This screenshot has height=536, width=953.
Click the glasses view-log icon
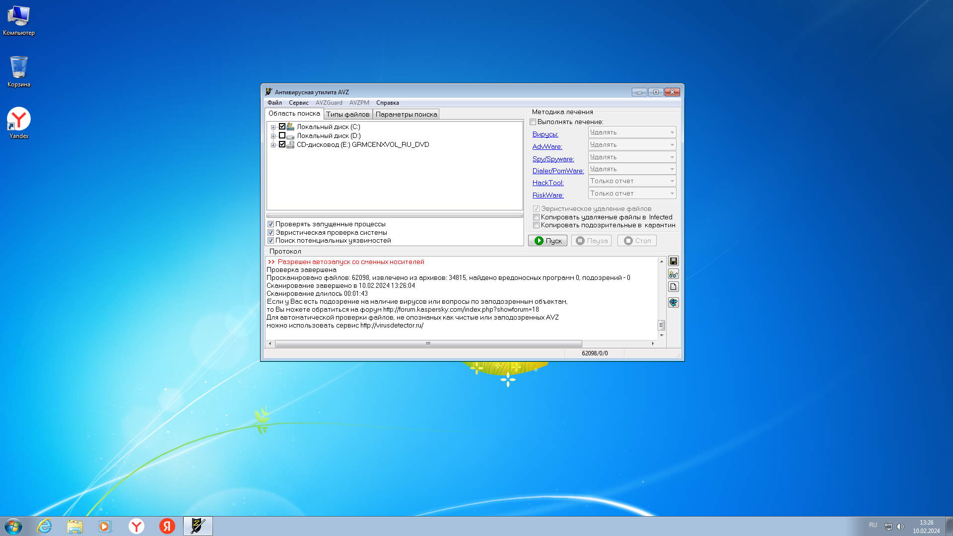point(673,274)
